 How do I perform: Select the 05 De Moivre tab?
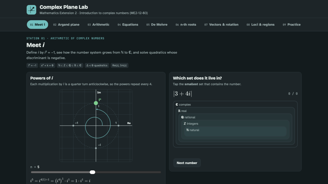(157, 25)
